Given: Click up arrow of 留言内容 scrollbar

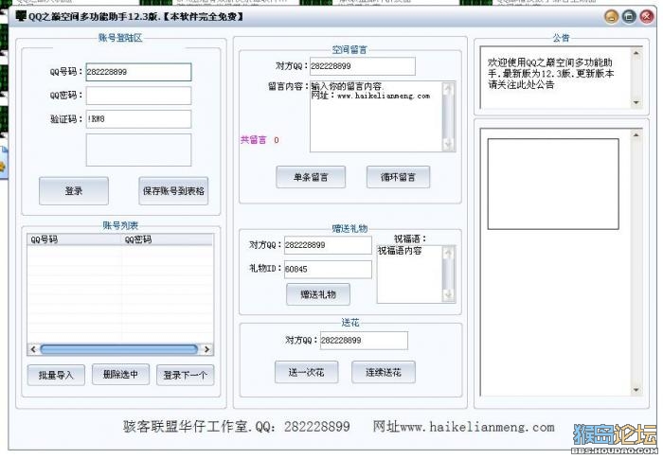Looking at the screenshot, I should (448, 88).
